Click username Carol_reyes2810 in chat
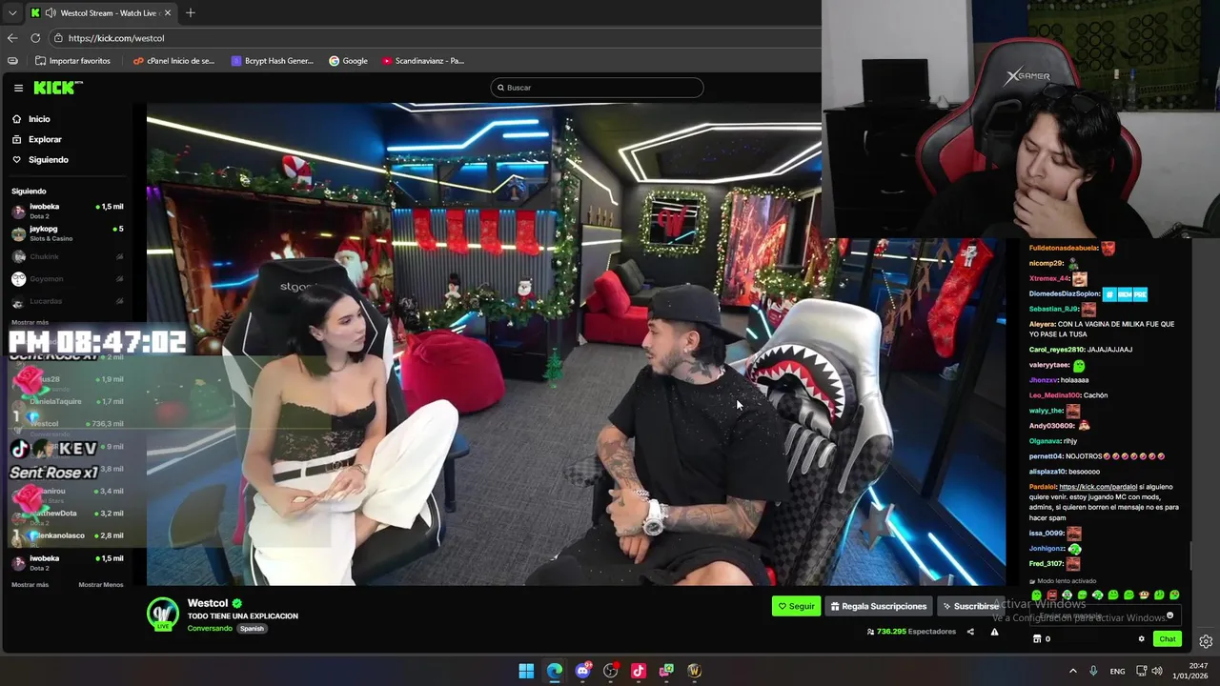1220x686 pixels. pyautogui.click(x=1057, y=350)
